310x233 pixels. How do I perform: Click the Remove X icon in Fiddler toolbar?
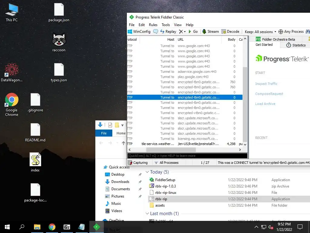(181, 32)
